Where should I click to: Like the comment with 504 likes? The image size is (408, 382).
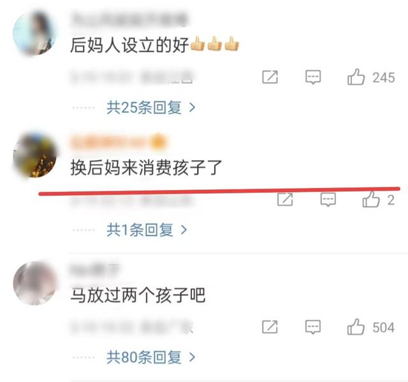click(356, 327)
